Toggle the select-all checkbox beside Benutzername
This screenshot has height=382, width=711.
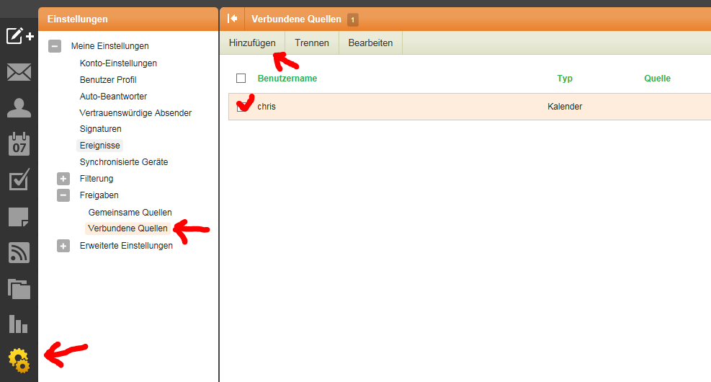point(241,79)
